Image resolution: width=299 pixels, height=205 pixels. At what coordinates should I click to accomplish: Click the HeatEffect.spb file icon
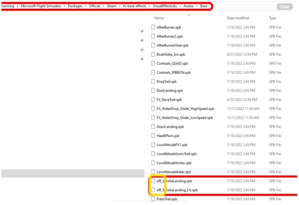click(x=153, y=135)
